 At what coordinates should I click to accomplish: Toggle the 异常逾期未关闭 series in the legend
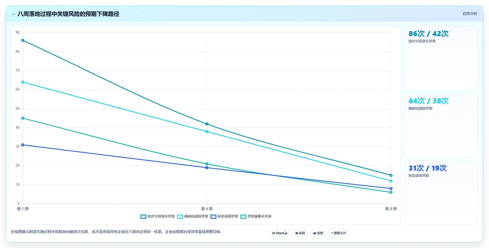256,216
